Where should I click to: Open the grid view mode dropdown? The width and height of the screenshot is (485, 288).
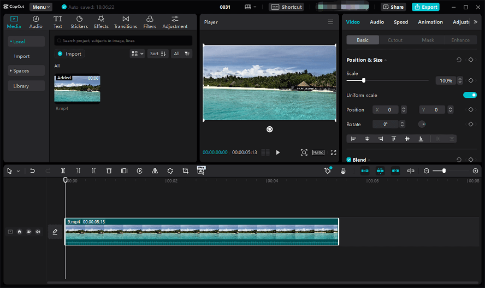137,54
